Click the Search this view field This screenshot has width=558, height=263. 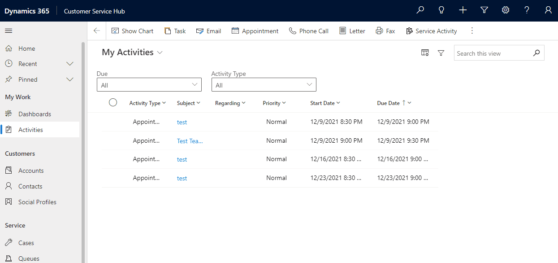(x=493, y=53)
